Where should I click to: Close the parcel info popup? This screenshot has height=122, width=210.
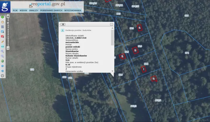click(x=111, y=24)
